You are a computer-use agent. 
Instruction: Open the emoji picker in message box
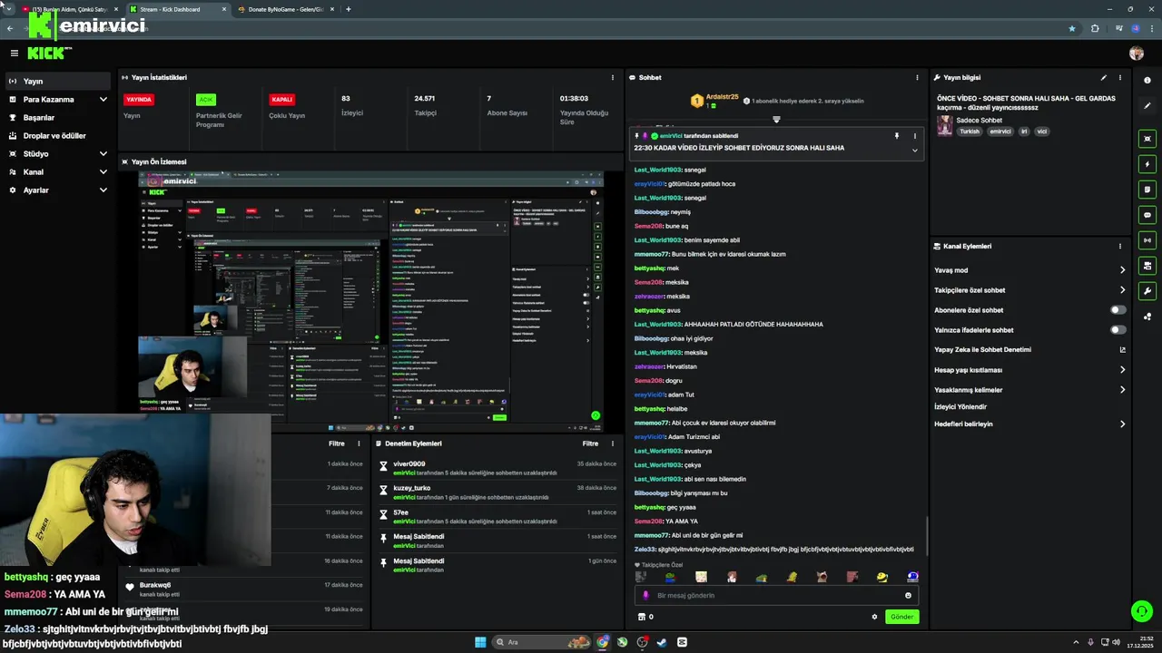tap(908, 596)
